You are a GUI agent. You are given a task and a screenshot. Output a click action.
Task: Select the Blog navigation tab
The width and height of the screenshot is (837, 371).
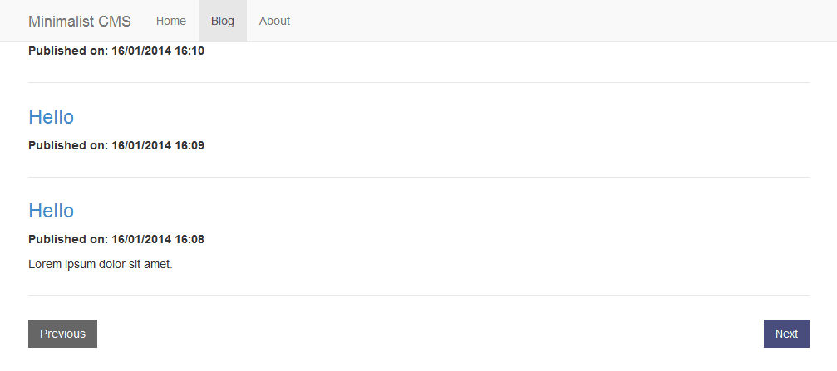(x=223, y=21)
